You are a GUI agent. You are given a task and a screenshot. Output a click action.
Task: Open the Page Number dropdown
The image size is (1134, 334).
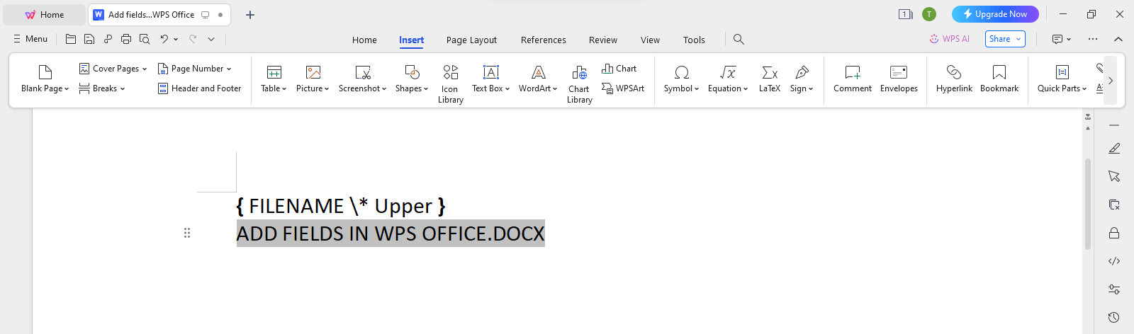(195, 69)
